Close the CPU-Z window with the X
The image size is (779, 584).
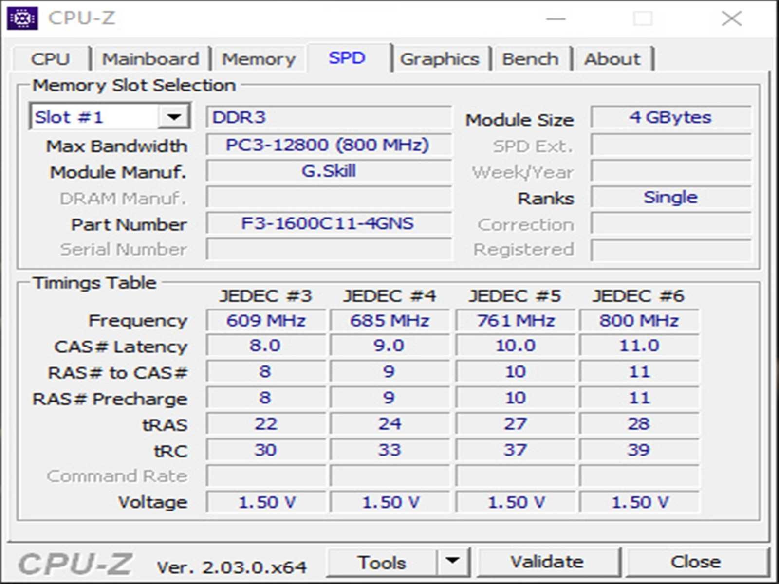coord(732,18)
